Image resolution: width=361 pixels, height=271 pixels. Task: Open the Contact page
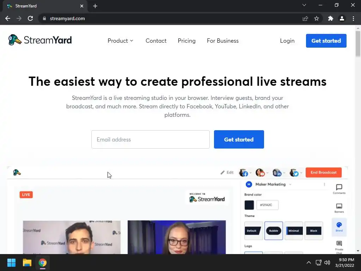156,41
